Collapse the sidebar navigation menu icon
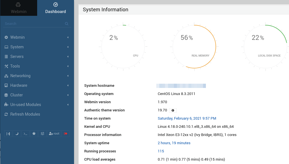 (x=8, y=134)
